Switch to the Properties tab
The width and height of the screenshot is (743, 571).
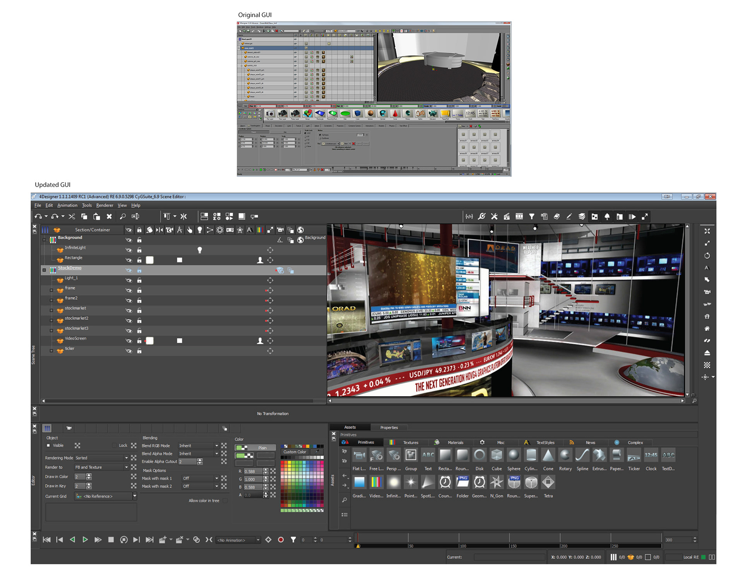coord(389,428)
